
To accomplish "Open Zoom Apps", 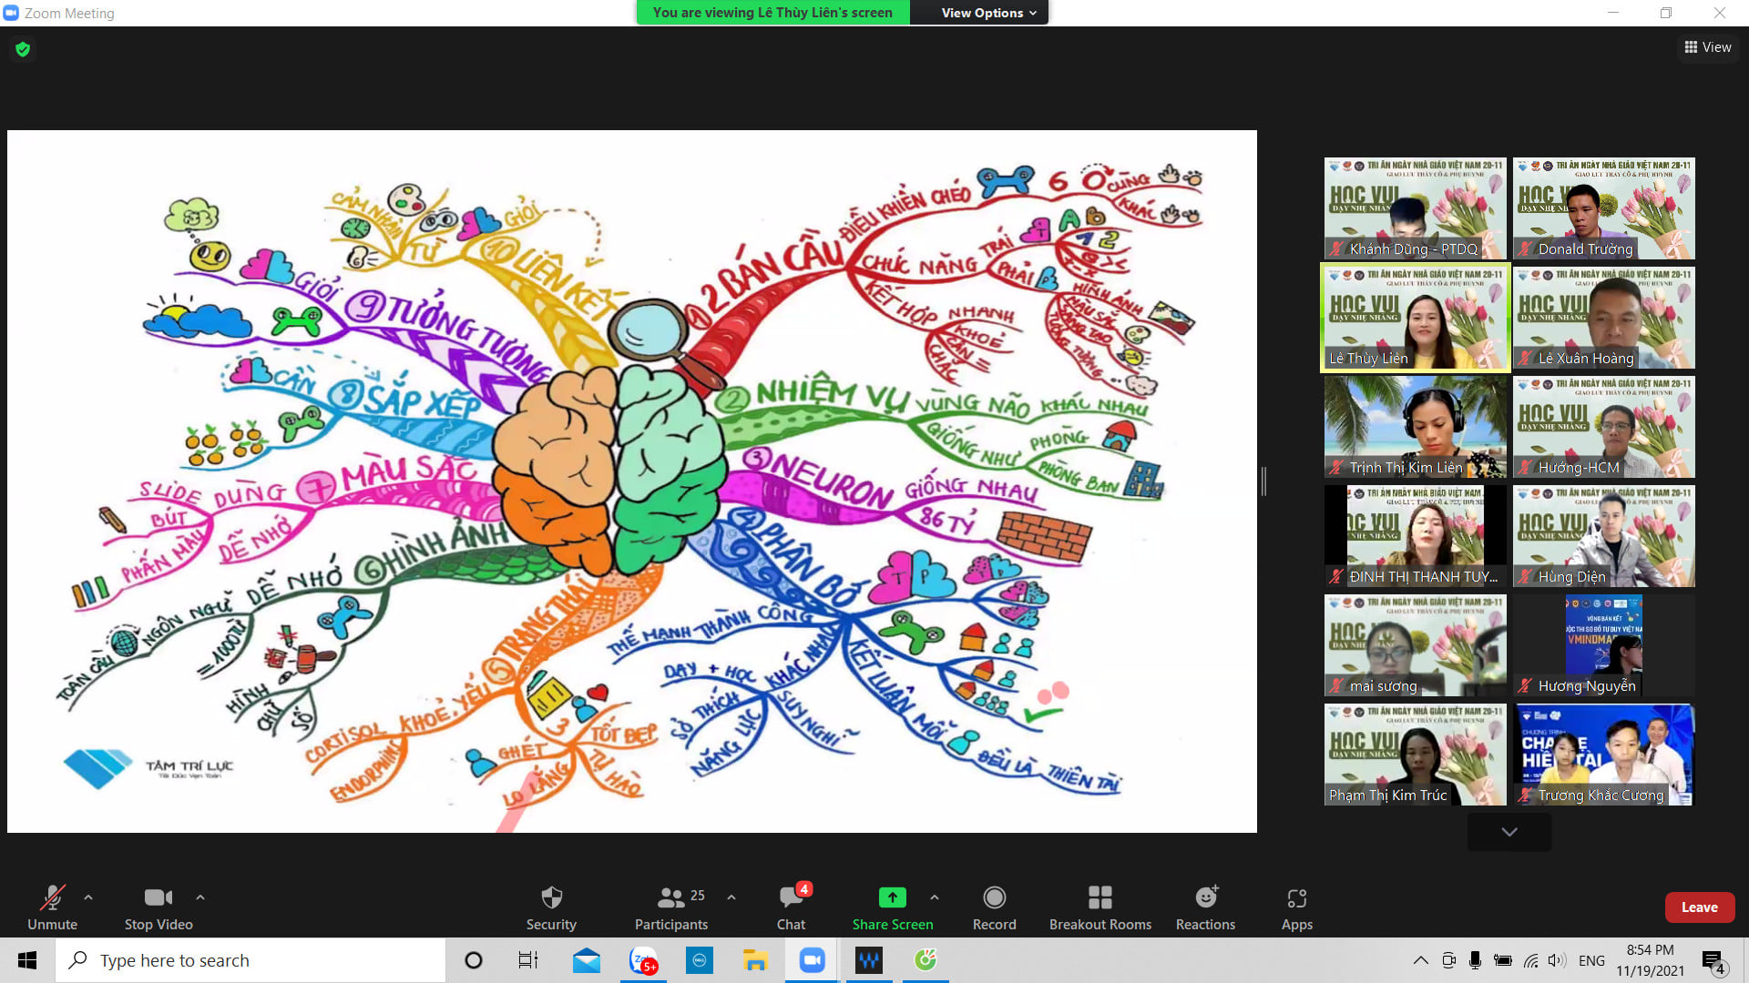I will 1297,907.
